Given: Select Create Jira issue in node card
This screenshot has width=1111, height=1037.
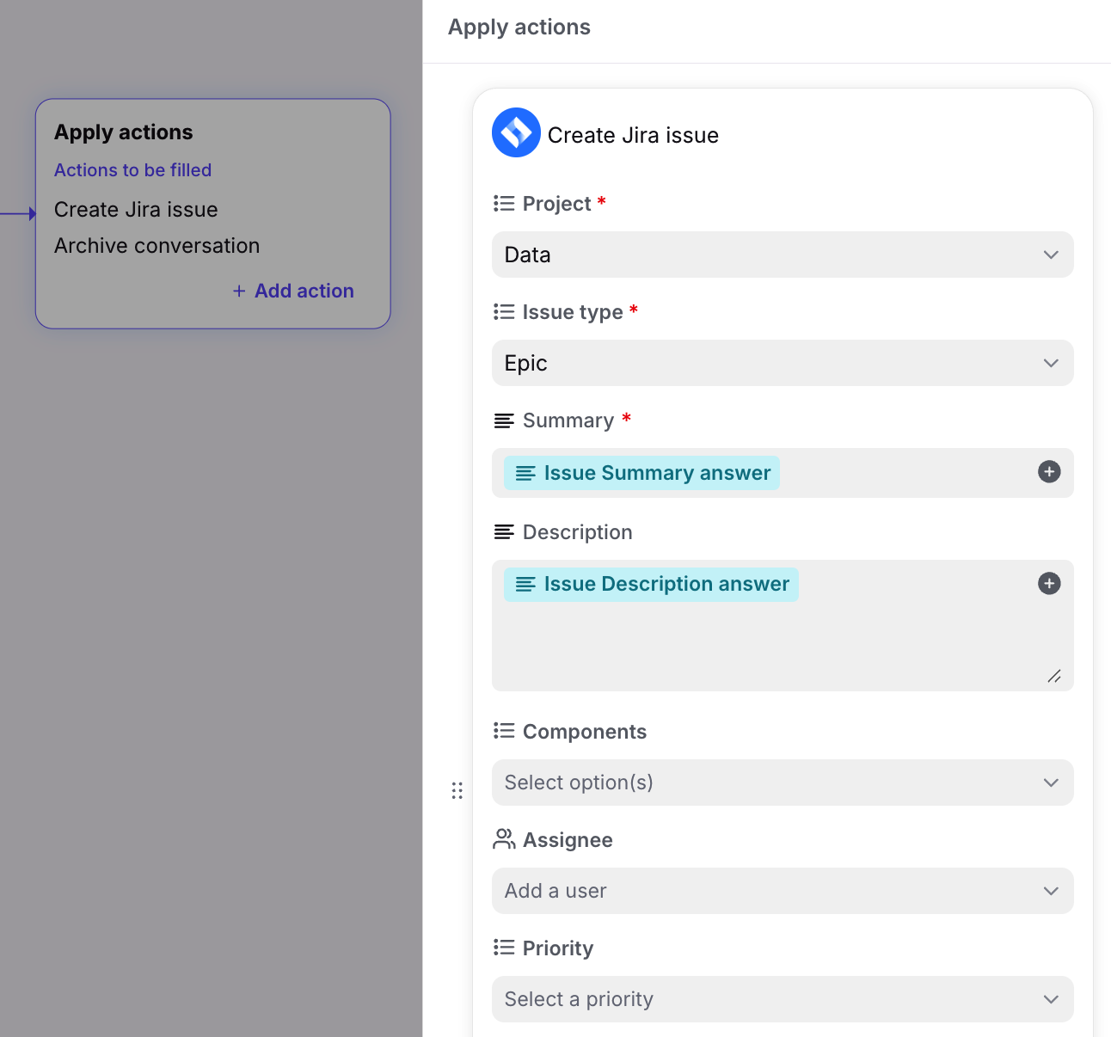Looking at the screenshot, I should (x=136, y=210).
